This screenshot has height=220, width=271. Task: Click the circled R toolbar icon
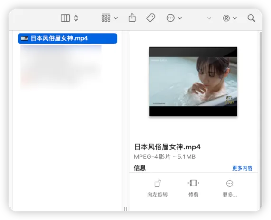coord(226,18)
